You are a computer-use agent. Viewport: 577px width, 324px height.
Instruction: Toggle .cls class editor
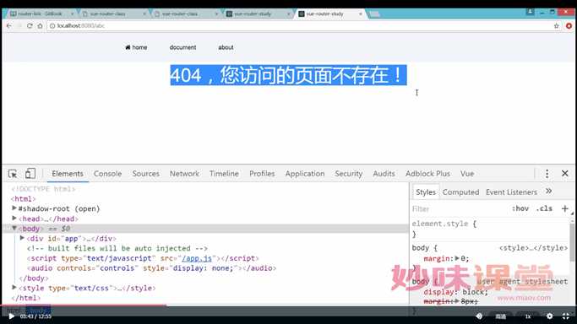click(x=544, y=208)
